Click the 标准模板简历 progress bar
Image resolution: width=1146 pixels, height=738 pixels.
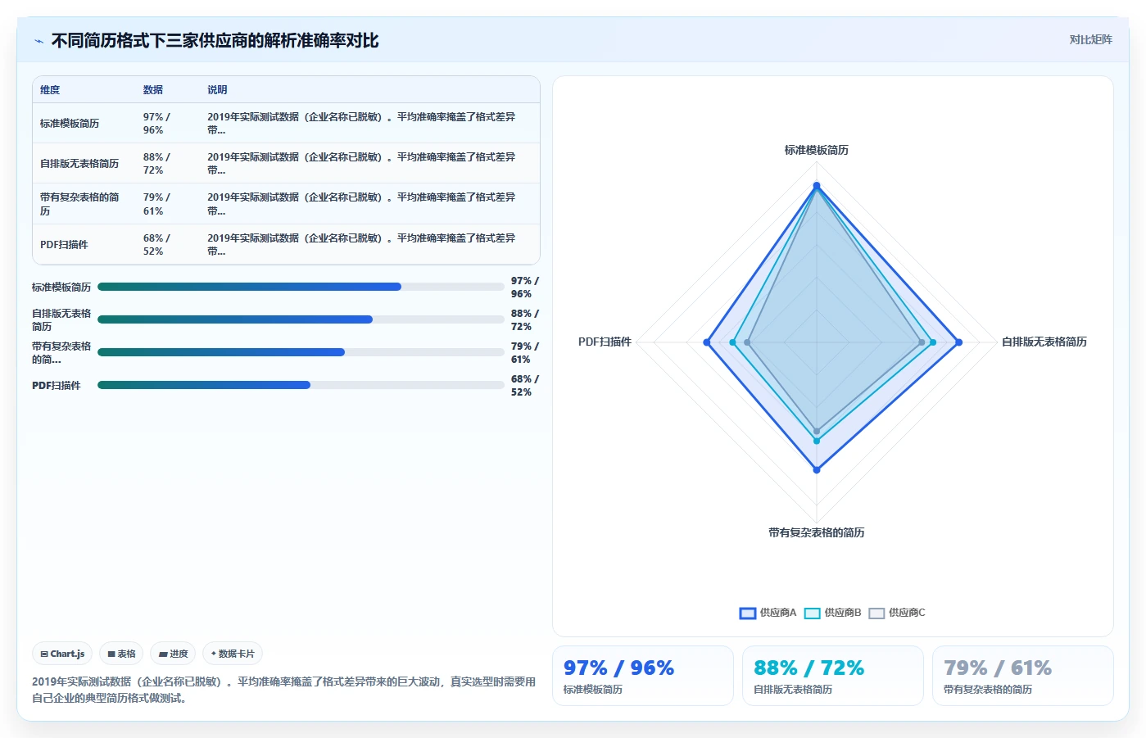[x=301, y=287]
